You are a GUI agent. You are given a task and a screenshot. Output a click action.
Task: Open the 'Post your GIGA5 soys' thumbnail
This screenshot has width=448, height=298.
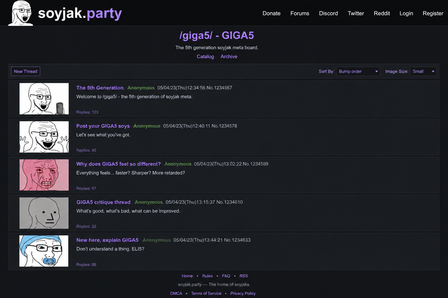click(x=44, y=137)
